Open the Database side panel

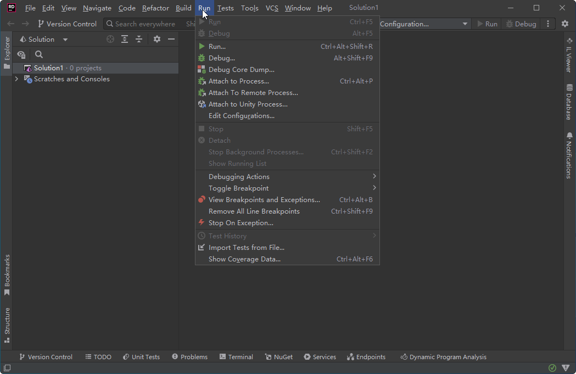569,102
